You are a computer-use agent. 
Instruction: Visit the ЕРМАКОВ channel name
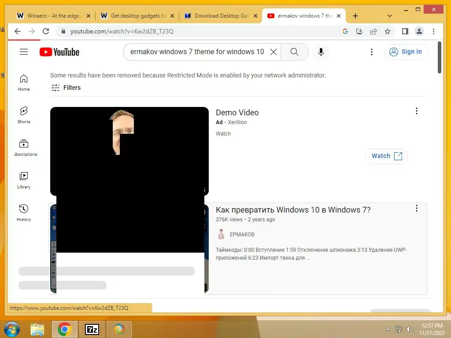pyautogui.click(x=242, y=235)
